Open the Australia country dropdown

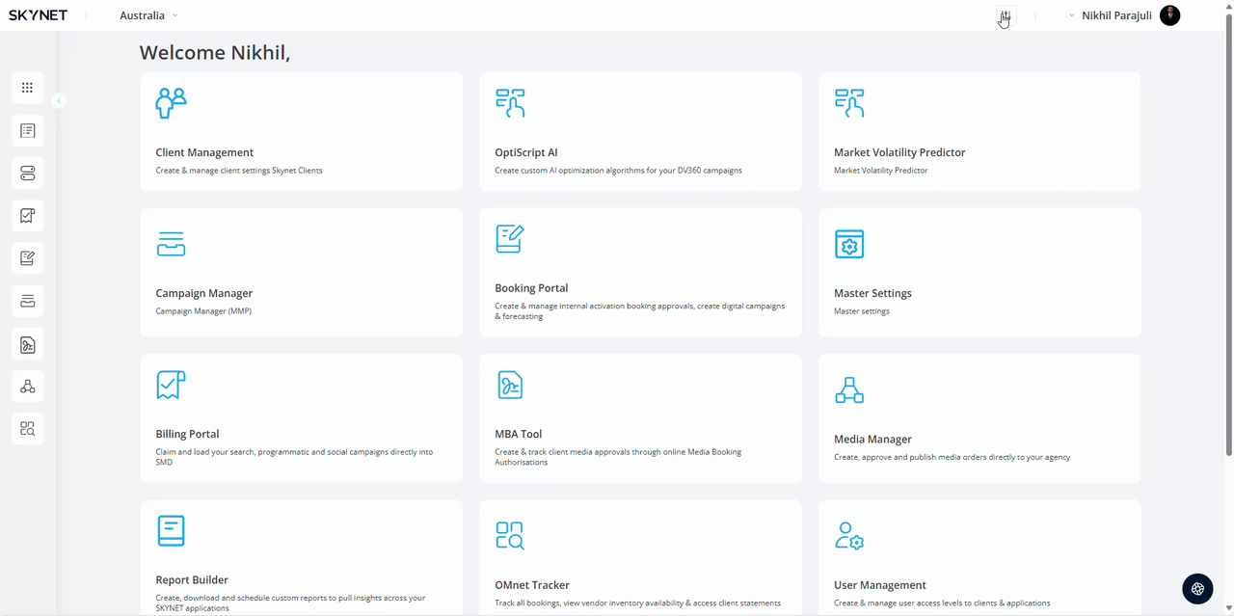click(148, 15)
